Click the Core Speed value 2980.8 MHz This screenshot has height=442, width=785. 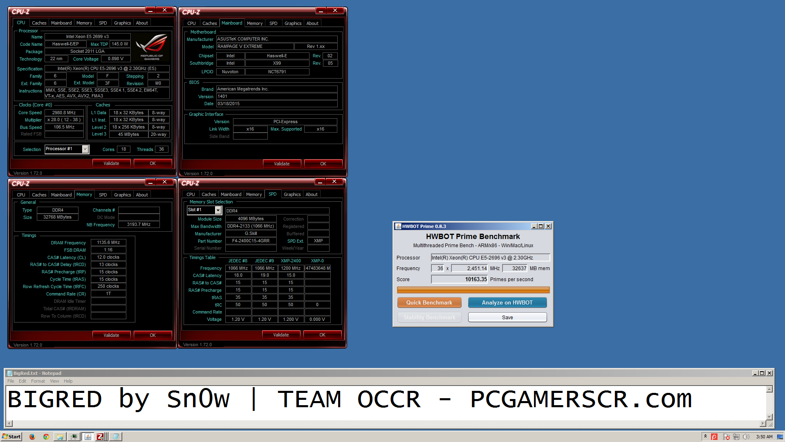[64, 113]
